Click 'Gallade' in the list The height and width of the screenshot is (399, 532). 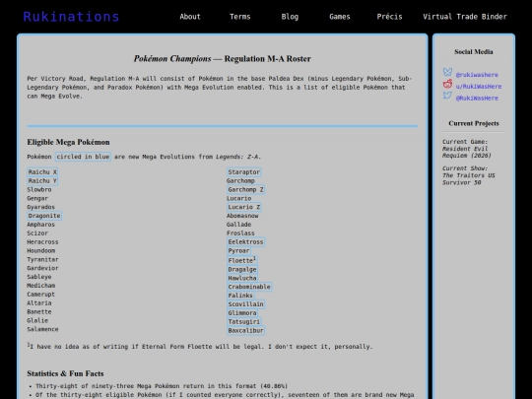tap(238, 225)
